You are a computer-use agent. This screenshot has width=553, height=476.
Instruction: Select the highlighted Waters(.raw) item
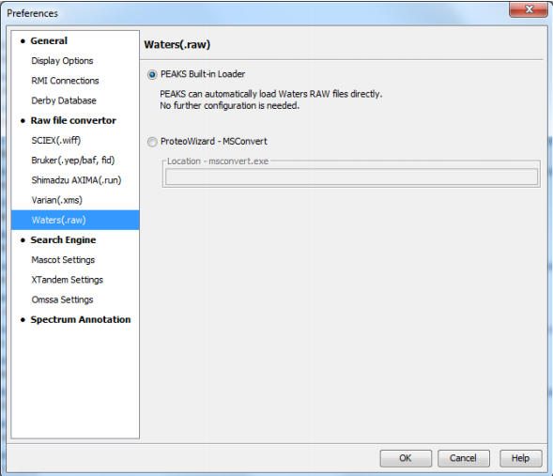point(75,220)
